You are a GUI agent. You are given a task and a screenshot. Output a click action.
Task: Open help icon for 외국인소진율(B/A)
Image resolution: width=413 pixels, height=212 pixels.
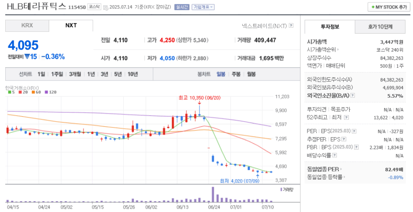pyautogui.click(x=353, y=95)
